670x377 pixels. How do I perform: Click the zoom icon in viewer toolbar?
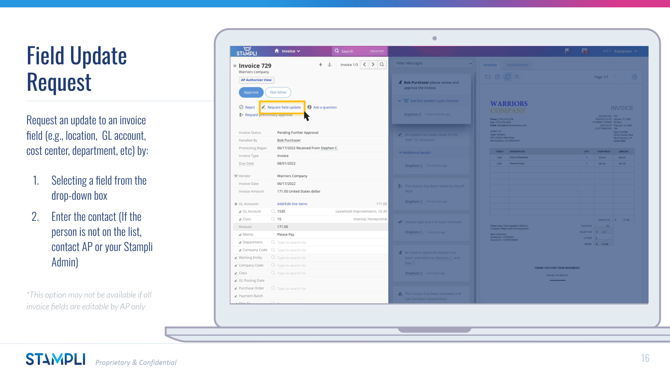coord(517,77)
